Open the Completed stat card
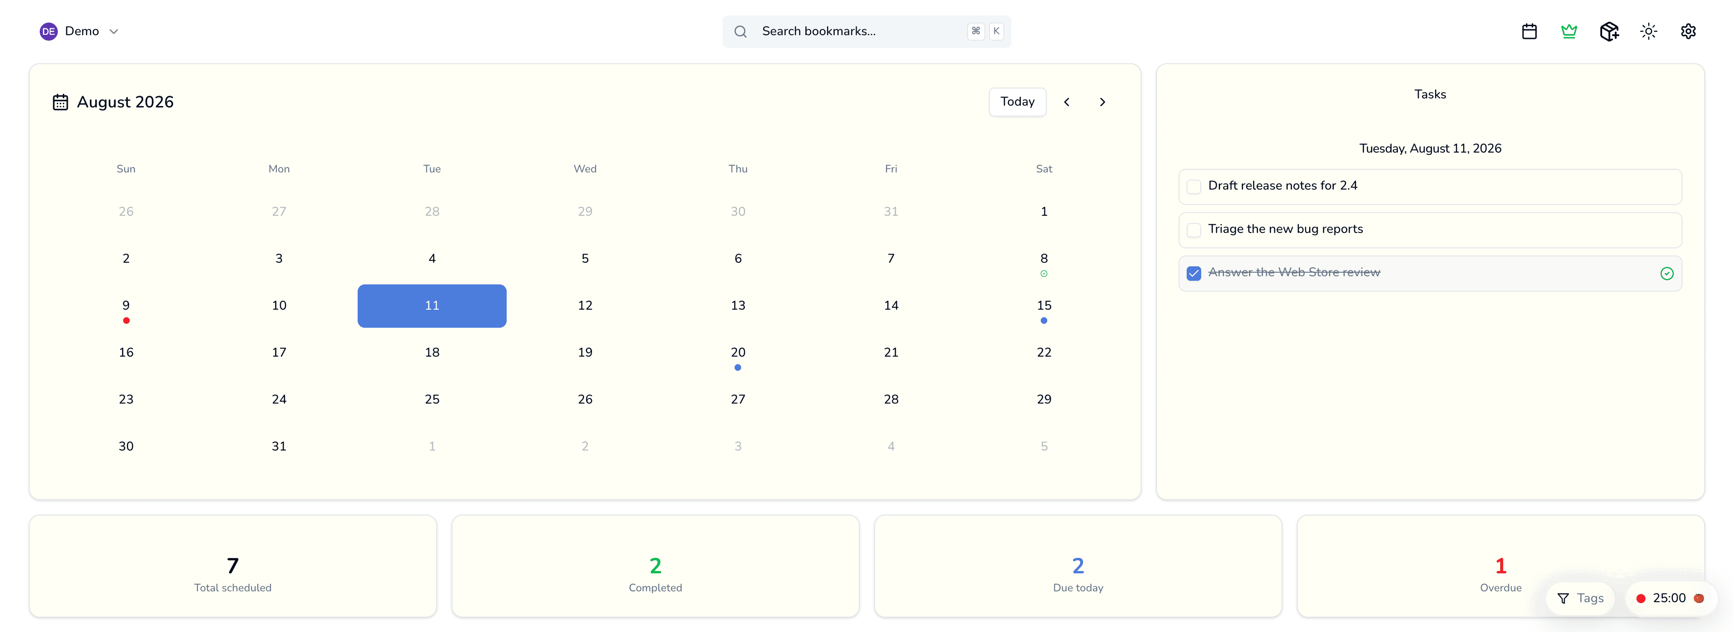The height and width of the screenshot is (632, 1734). point(656,567)
